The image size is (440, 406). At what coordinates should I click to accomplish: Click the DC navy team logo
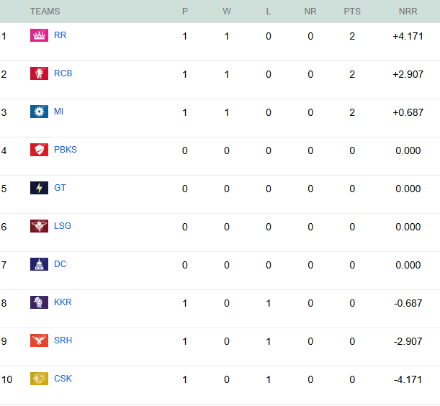point(39,264)
